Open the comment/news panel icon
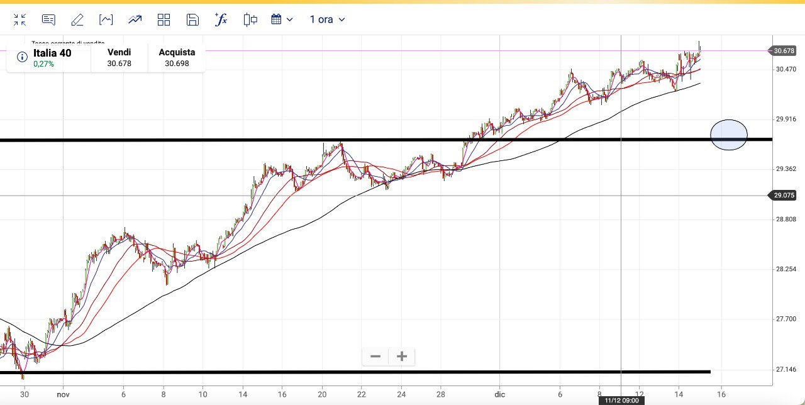Screen dimensions: 805x405 [48, 19]
